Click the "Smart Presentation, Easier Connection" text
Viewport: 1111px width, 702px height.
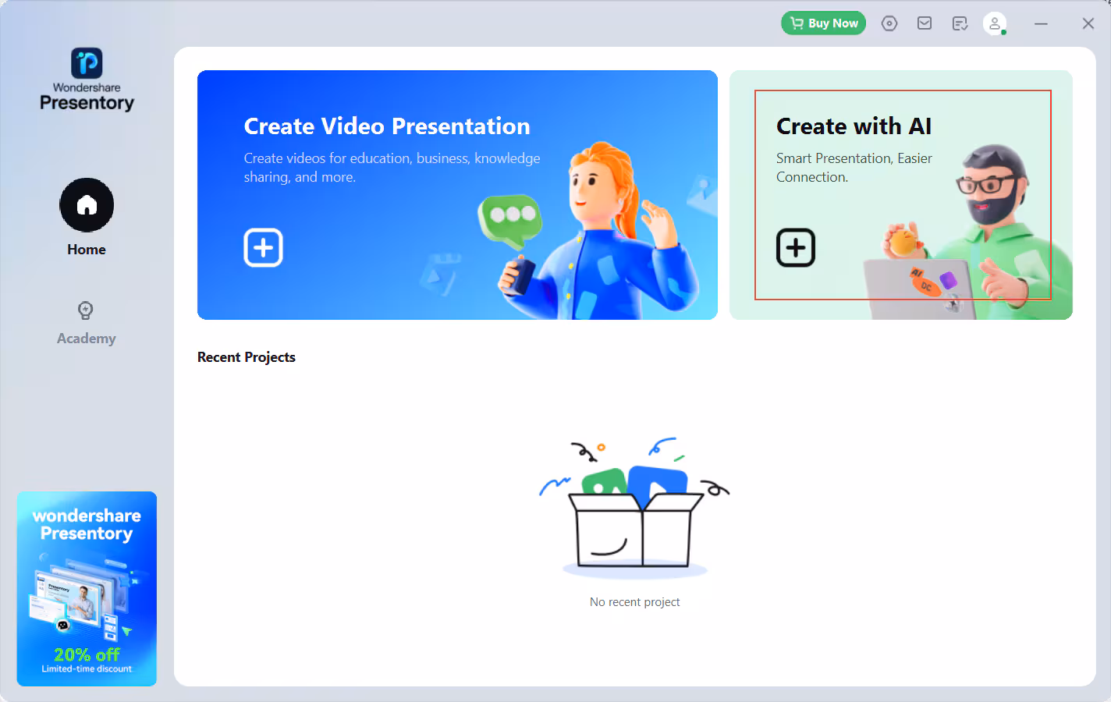[x=854, y=168]
